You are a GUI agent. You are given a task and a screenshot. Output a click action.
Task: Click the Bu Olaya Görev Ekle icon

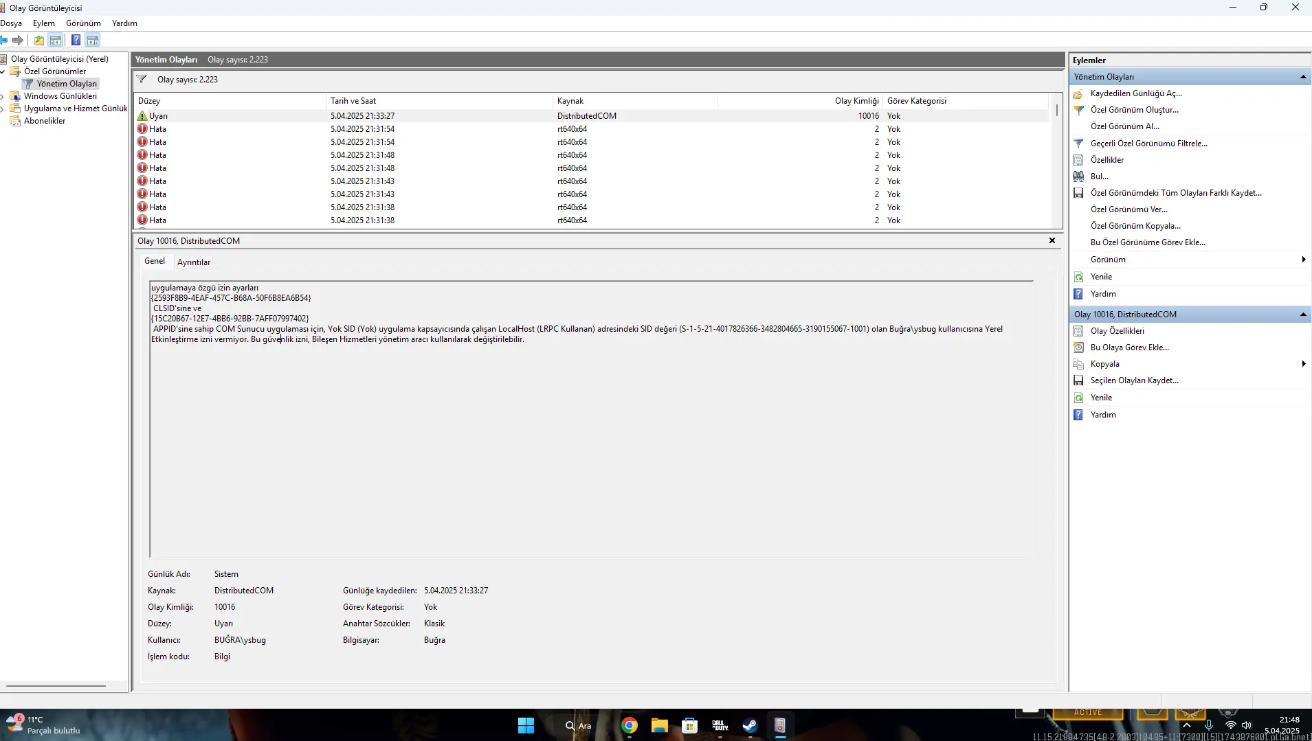[x=1078, y=347]
